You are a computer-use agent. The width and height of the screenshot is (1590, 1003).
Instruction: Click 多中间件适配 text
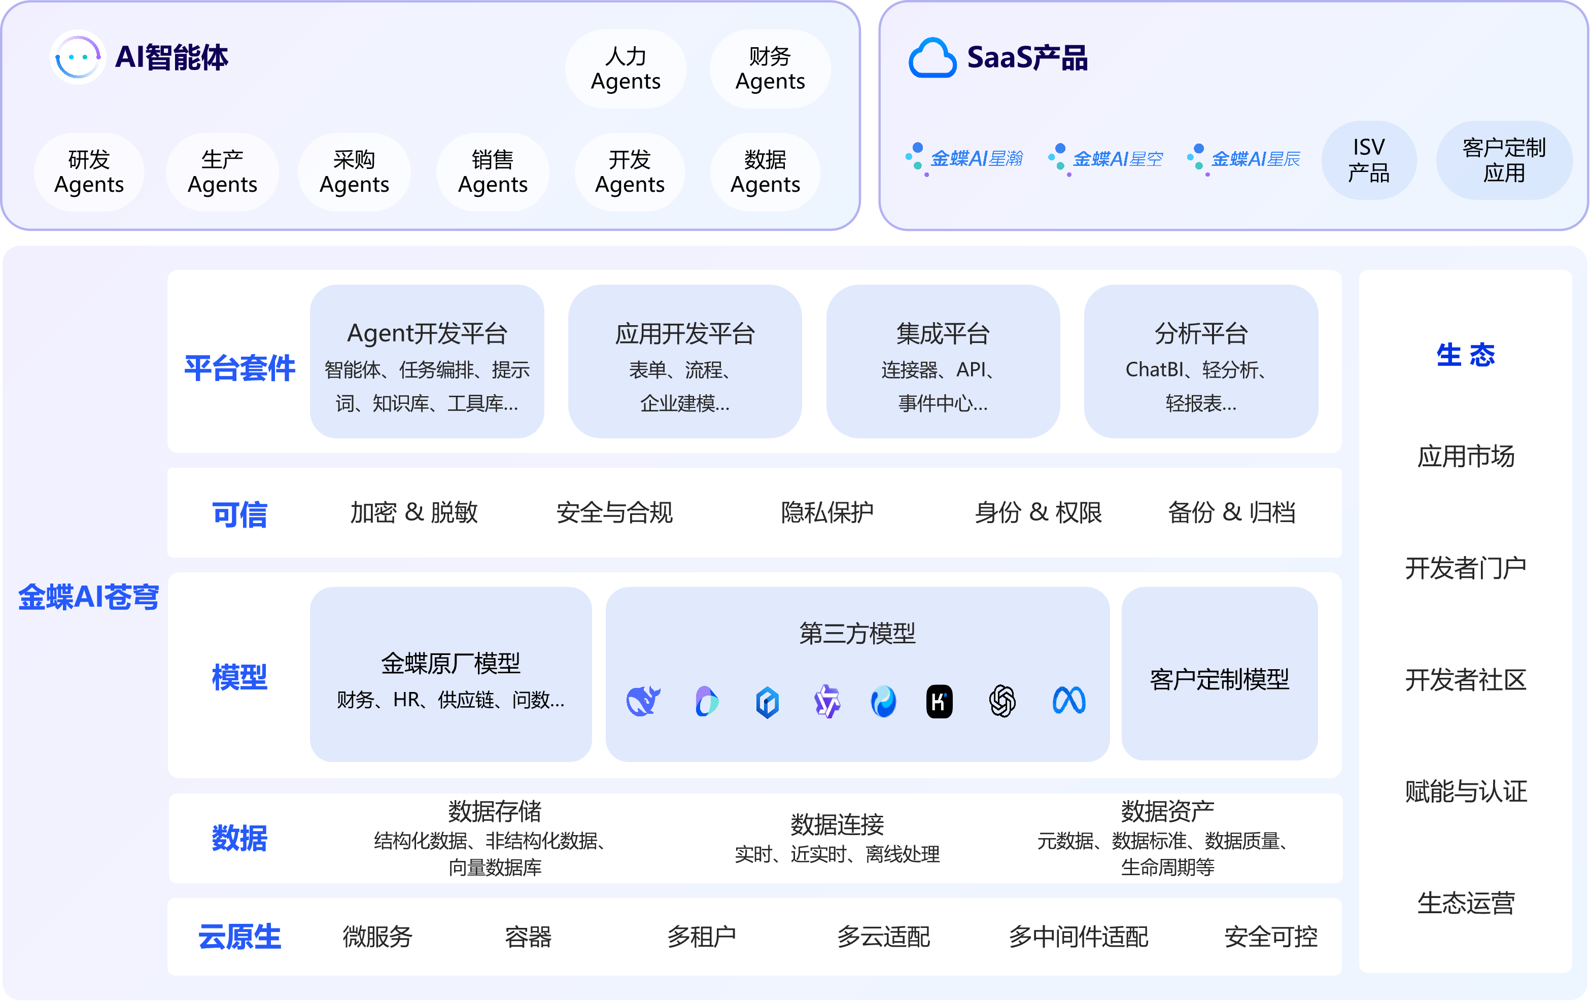tap(1078, 937)
